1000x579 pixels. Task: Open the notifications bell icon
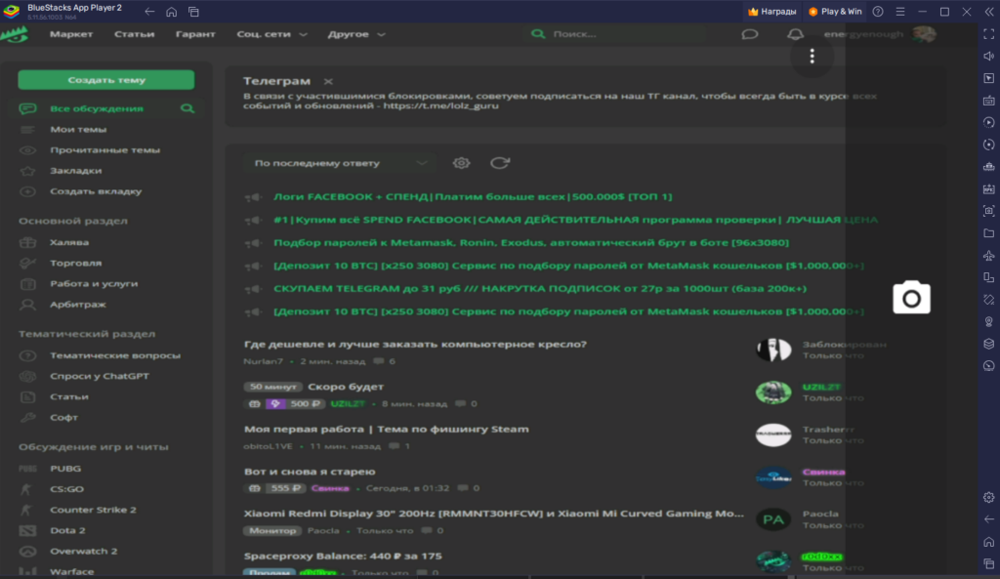[x=796, y=34]
